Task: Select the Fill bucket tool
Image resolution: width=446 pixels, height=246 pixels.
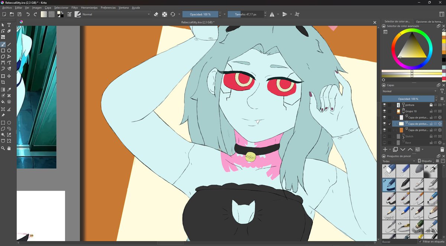Action: 3,102
